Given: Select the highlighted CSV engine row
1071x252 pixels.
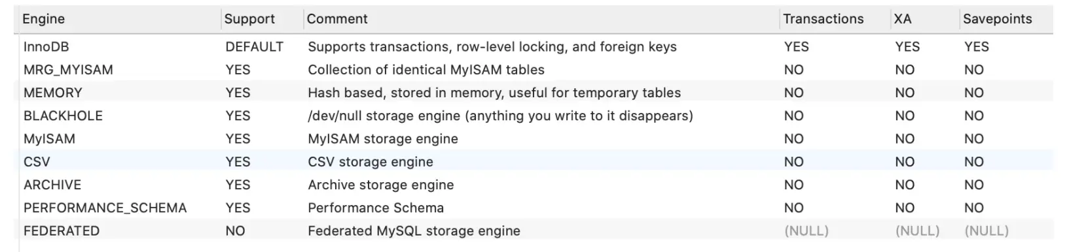Looking at the screenshot, I should click(x=534, y=162).
